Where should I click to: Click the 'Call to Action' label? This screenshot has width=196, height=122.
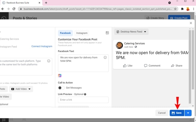65,83
